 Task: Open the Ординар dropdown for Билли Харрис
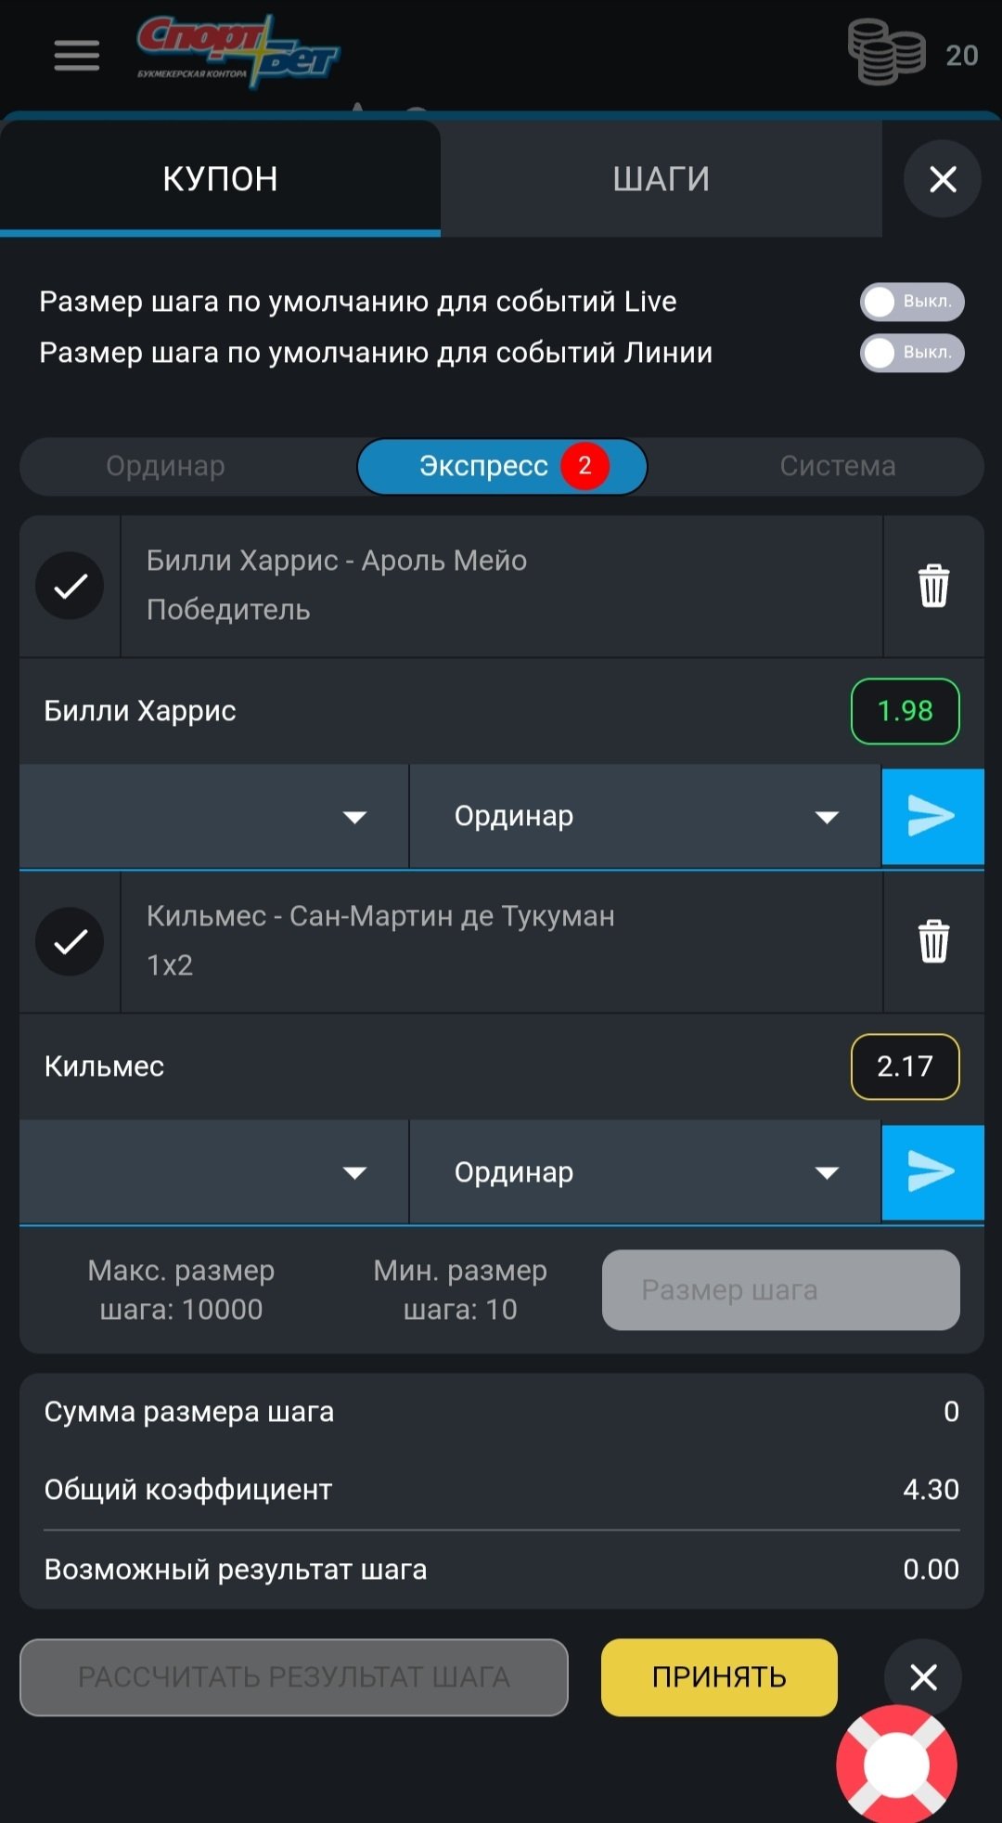coord(645,817)
